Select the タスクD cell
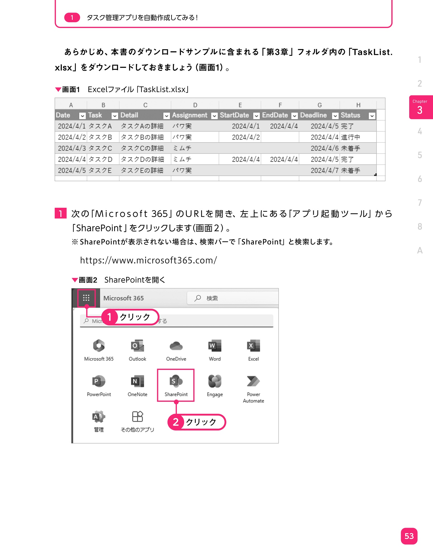433x560 pixels. coord(103,159)
